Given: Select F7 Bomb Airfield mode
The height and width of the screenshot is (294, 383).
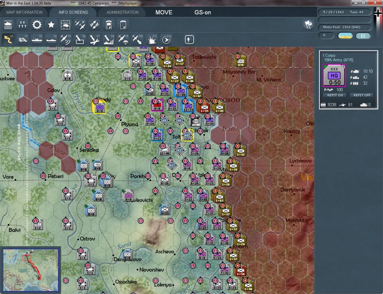Looking at the screenshot, I should click(x=94, y=40).
